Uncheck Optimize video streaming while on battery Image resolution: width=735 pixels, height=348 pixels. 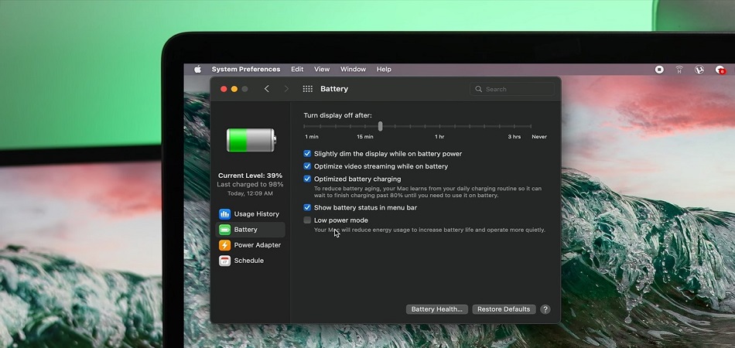click(307, 166)
